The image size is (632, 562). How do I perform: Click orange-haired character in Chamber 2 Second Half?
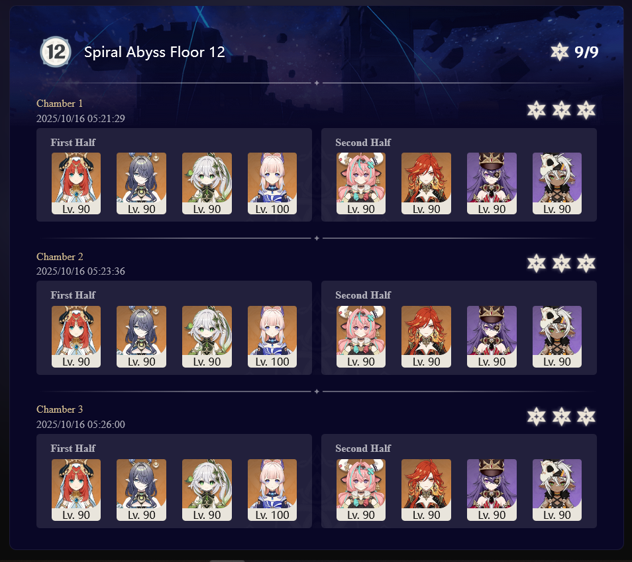426,336
